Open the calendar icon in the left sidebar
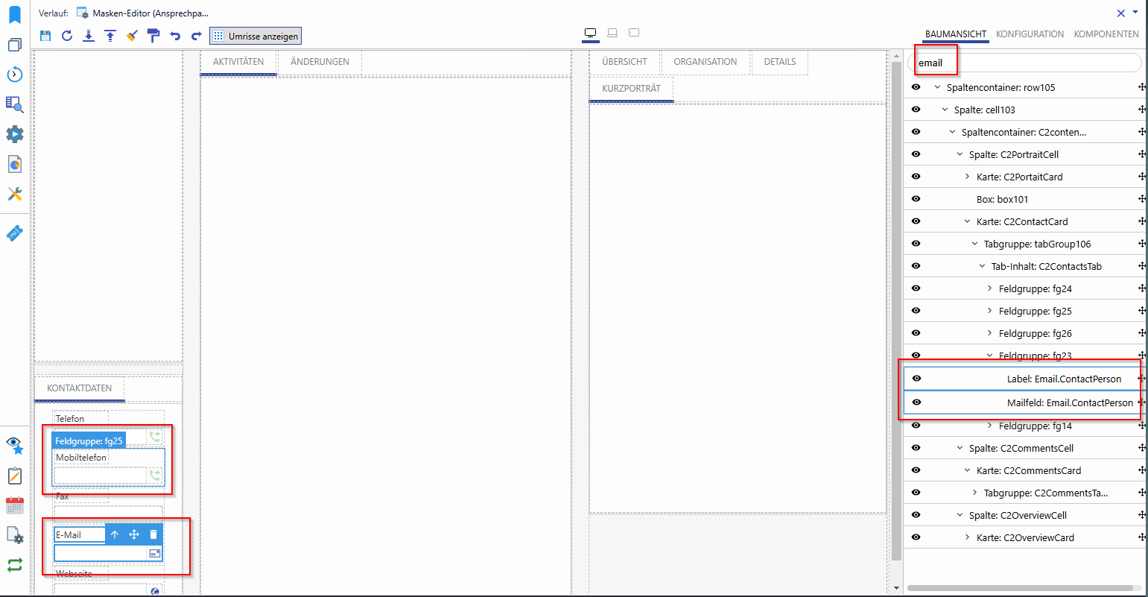The width and height of the screenshot is (1148, 597). [15, 505]
